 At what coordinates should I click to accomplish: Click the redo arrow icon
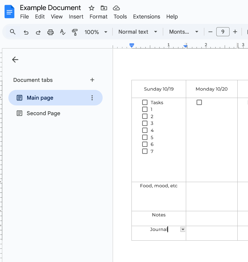38,32
